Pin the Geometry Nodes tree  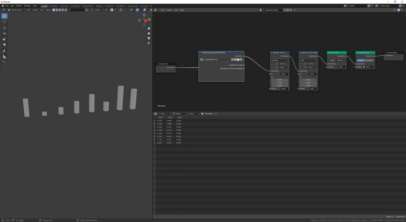coord(295,10)
